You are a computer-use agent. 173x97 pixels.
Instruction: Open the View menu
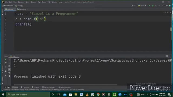[15, 2]
